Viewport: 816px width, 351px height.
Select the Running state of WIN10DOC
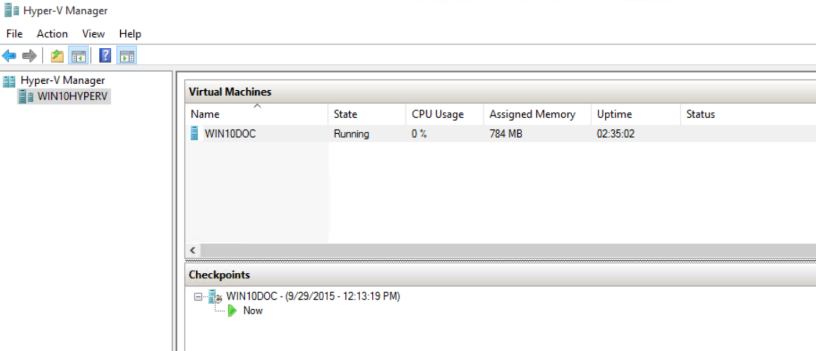(351, 133)
